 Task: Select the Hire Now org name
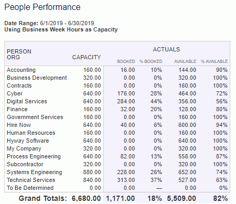19,125
